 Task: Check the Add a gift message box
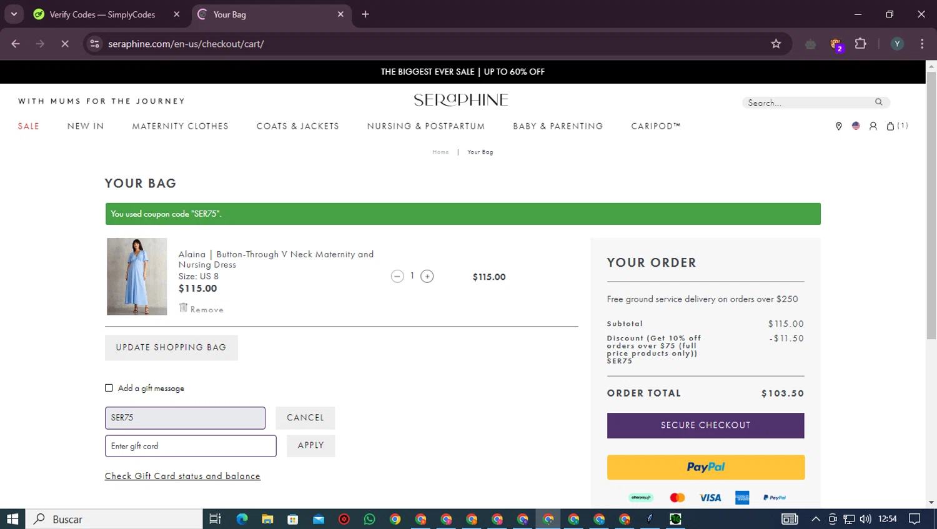109,388
